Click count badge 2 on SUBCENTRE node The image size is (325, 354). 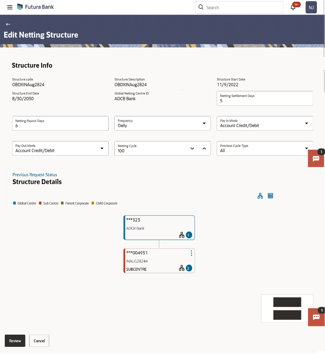189,268
